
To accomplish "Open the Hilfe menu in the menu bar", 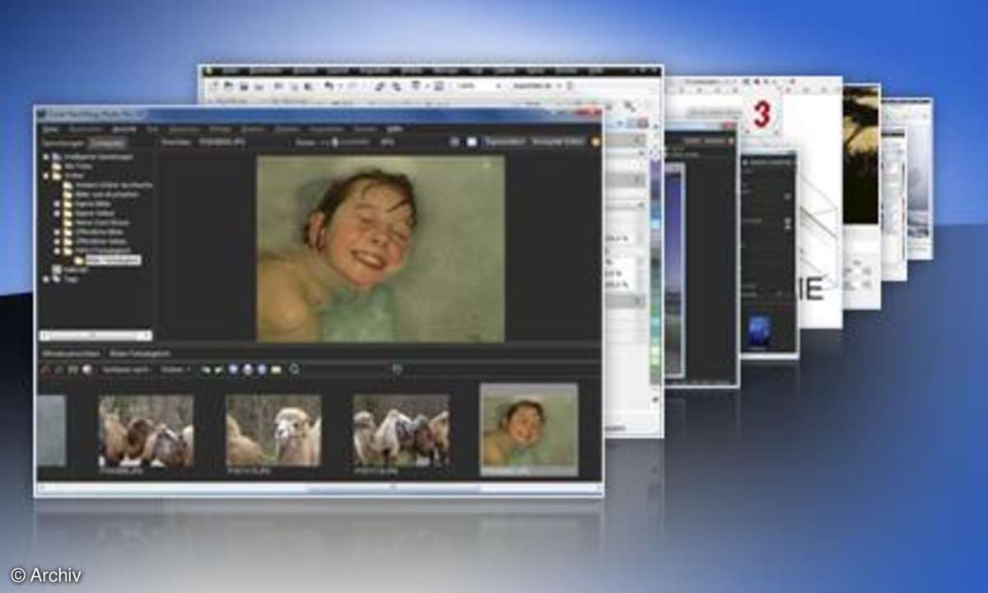I will pos(395,129).
